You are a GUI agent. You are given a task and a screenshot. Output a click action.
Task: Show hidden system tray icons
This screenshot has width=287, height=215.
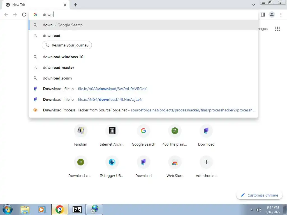(x=252, y=210)
